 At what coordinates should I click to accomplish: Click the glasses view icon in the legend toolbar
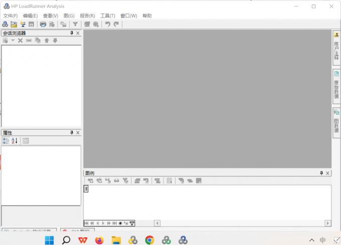click(116, 180)
